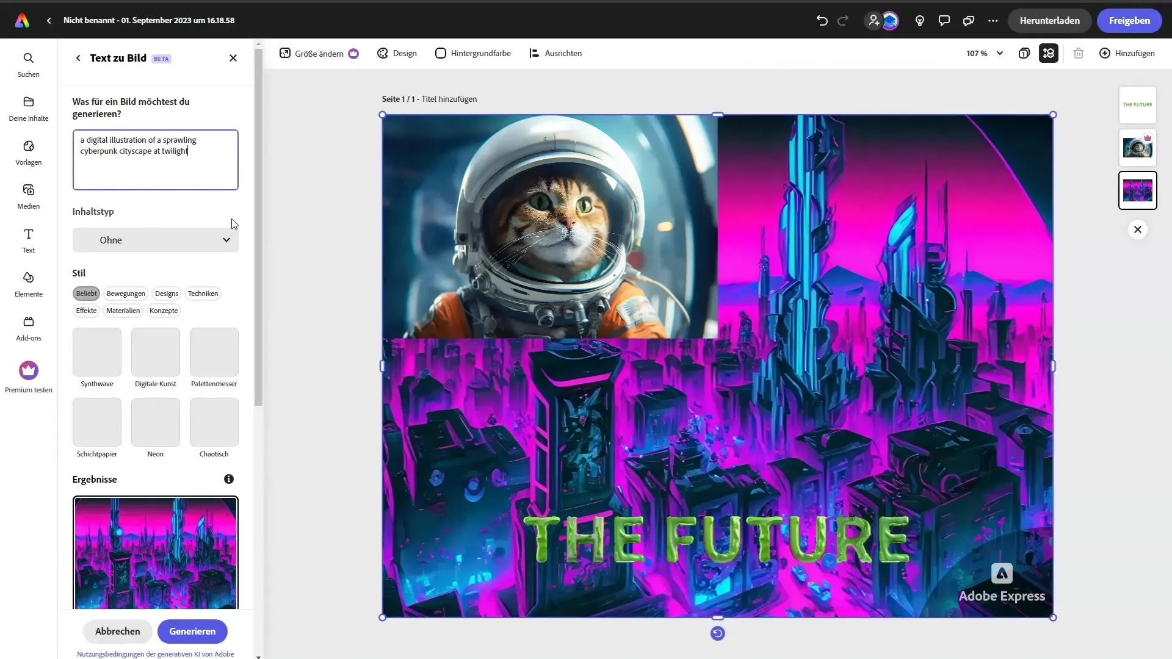
Task: Click the Bewegungen style filter tab
Action: tap(126, 293)
